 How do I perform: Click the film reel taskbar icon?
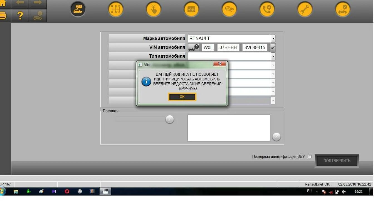pos(80,191)
